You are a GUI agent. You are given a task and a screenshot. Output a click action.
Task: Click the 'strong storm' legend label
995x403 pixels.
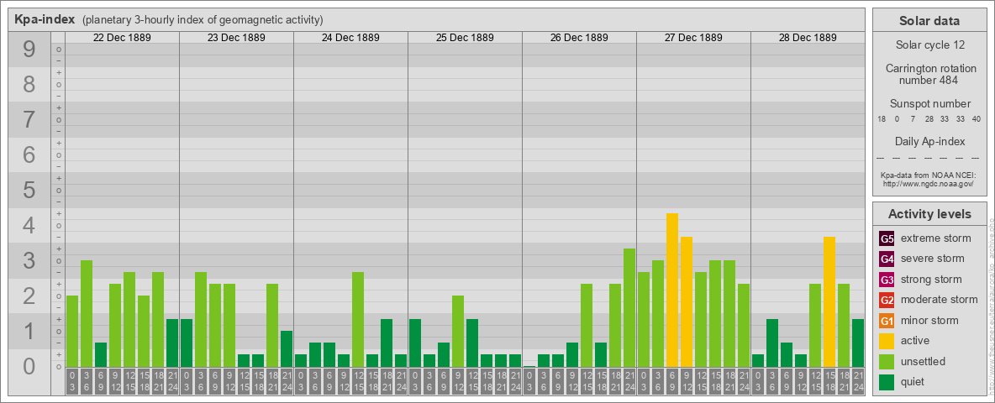tap(931, 279)
